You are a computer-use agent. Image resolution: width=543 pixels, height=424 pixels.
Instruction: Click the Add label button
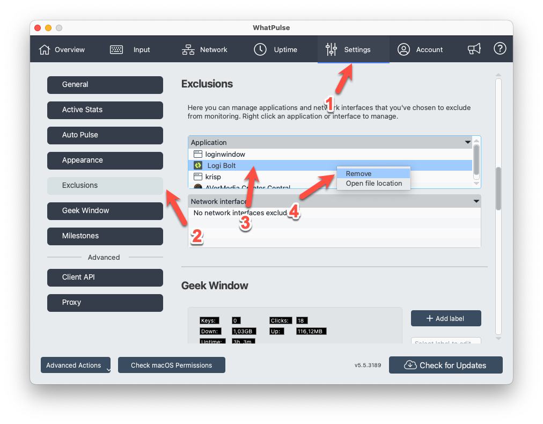click(446, 318)
